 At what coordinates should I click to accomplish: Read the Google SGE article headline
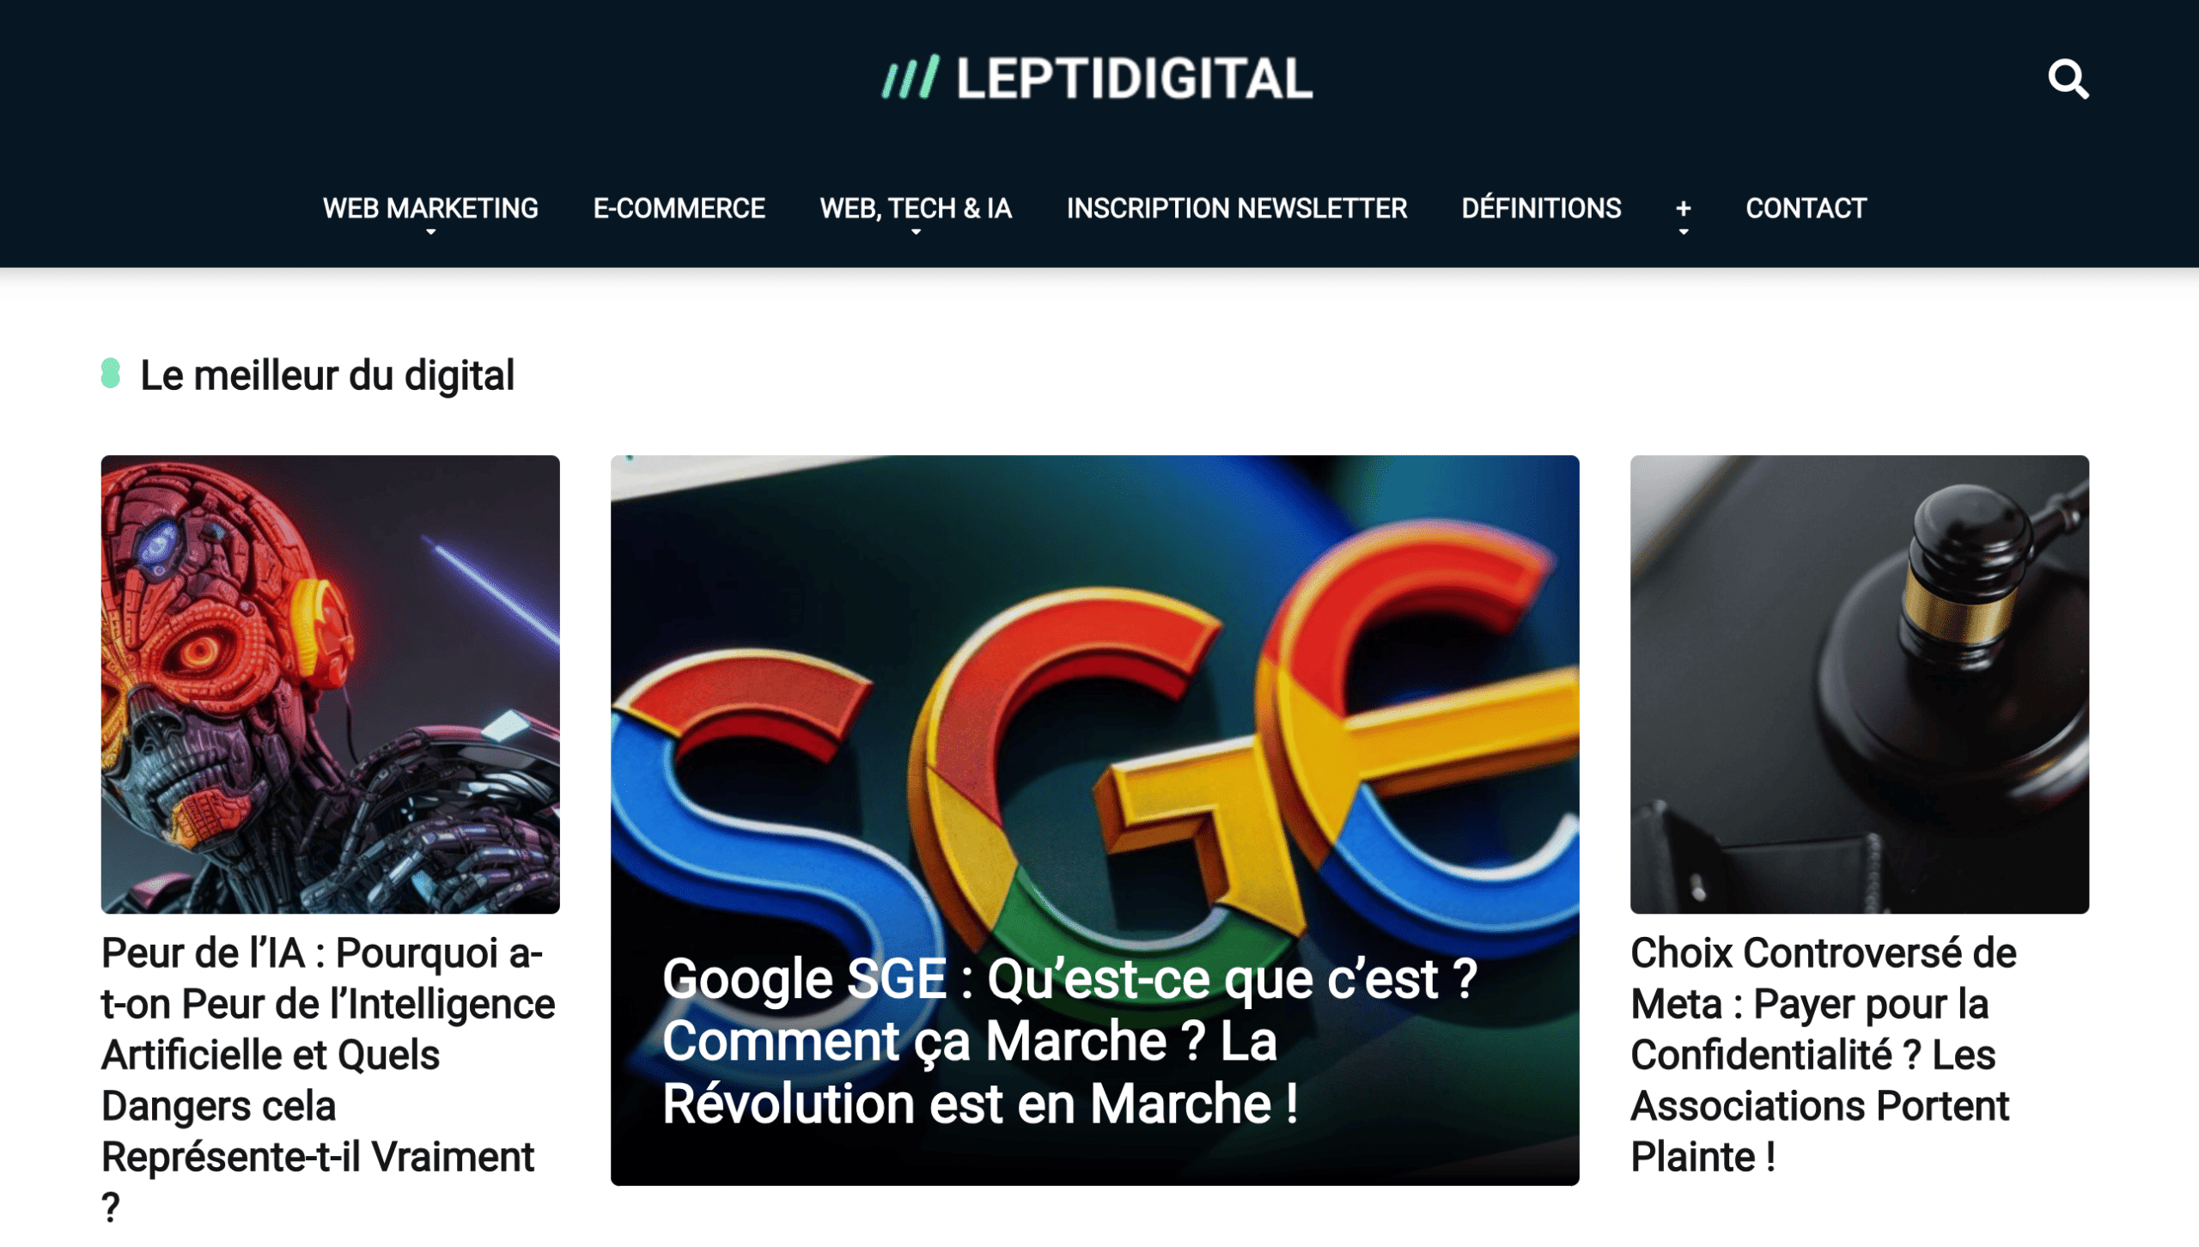click(1069, 1041)
